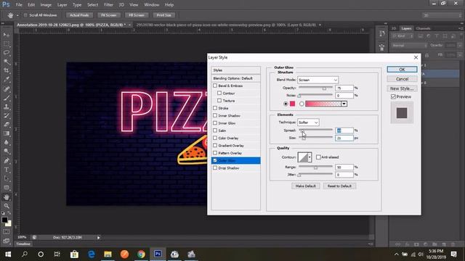Open the Microsoft Store from the taskbar
The height and width of the screenshot is (261, 465).
point(74,254)
